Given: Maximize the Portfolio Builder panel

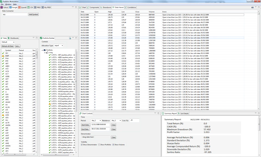Looking at the screenshot, I should (76, 38).
